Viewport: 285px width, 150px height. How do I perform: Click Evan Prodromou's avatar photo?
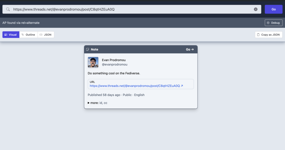tap(93, 62)
